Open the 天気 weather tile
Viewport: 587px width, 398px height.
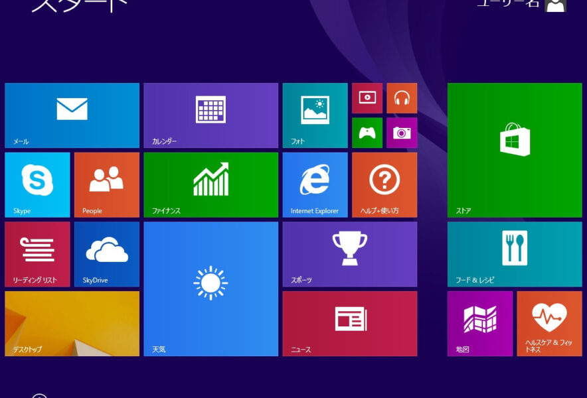[210, 289]
